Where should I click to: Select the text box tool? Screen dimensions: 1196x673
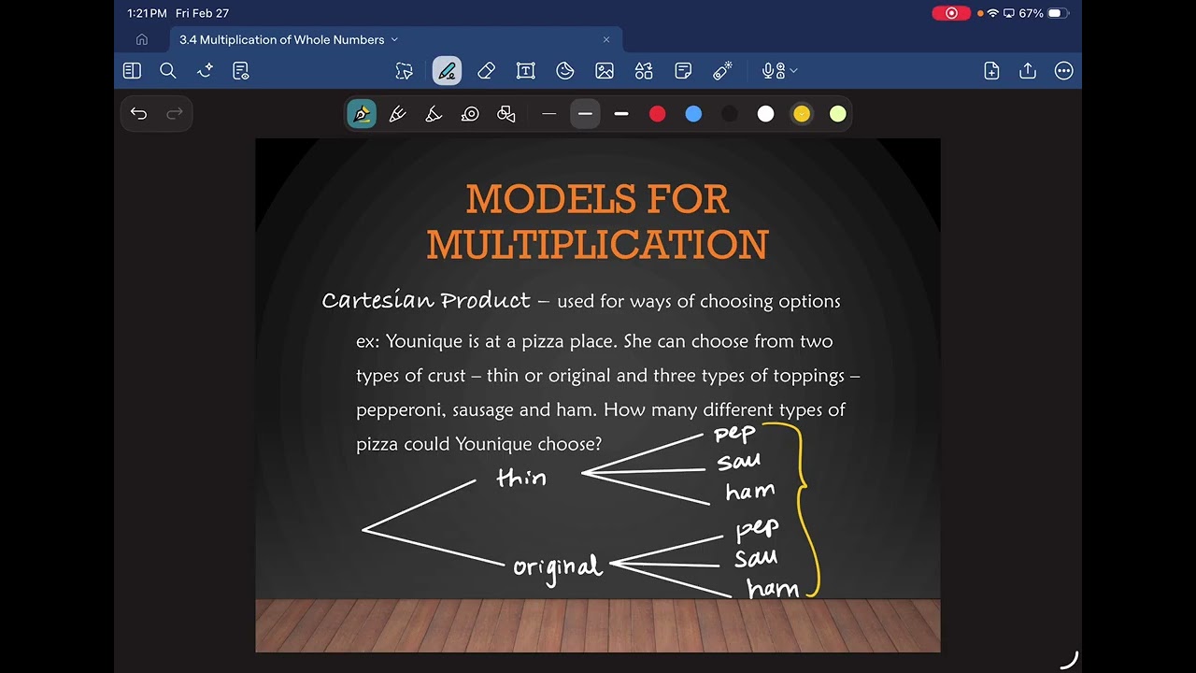[x=526, y=71]
